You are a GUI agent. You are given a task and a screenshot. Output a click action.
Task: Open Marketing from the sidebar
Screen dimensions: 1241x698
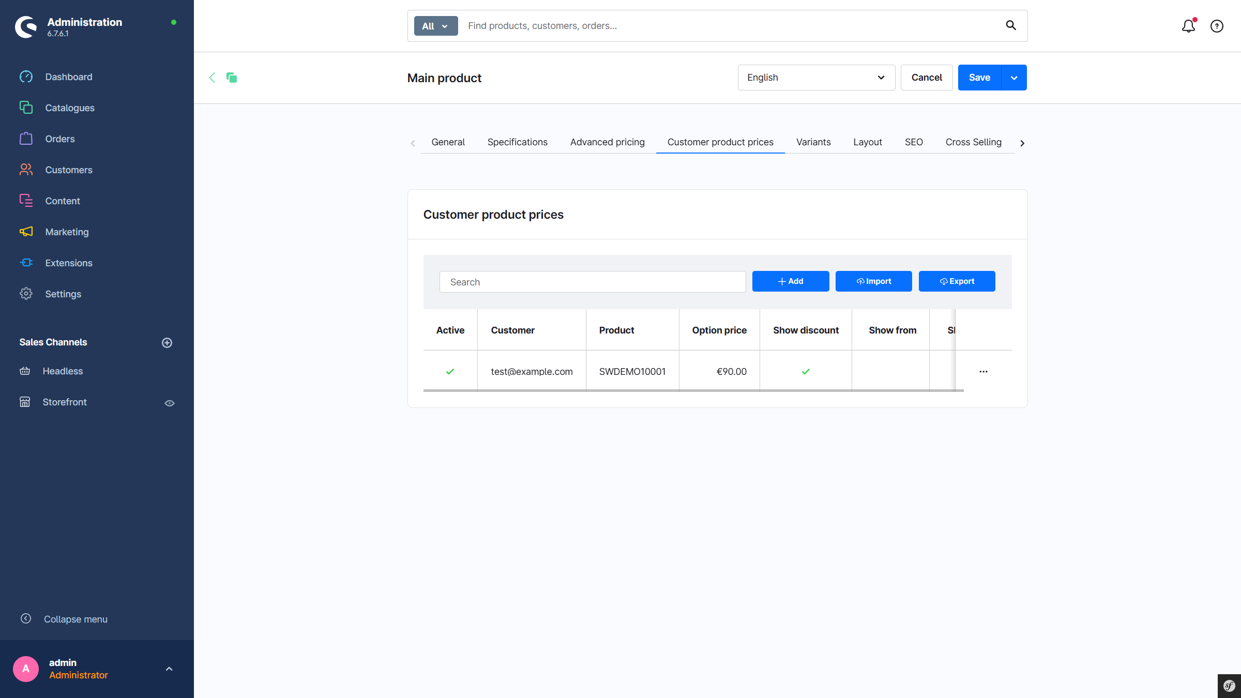tap(67, 232)
